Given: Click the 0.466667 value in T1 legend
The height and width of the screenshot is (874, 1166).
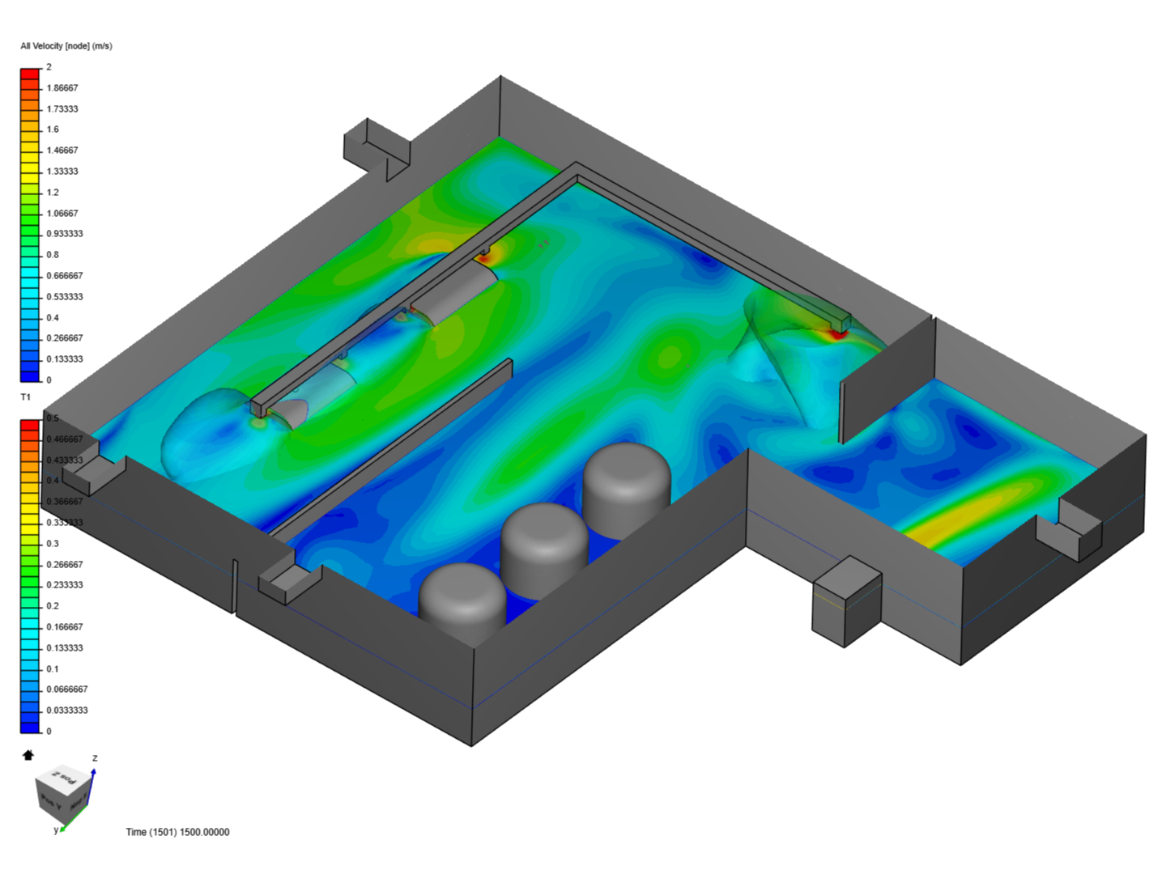Looking at the screenshot, I should pos(65,439).
